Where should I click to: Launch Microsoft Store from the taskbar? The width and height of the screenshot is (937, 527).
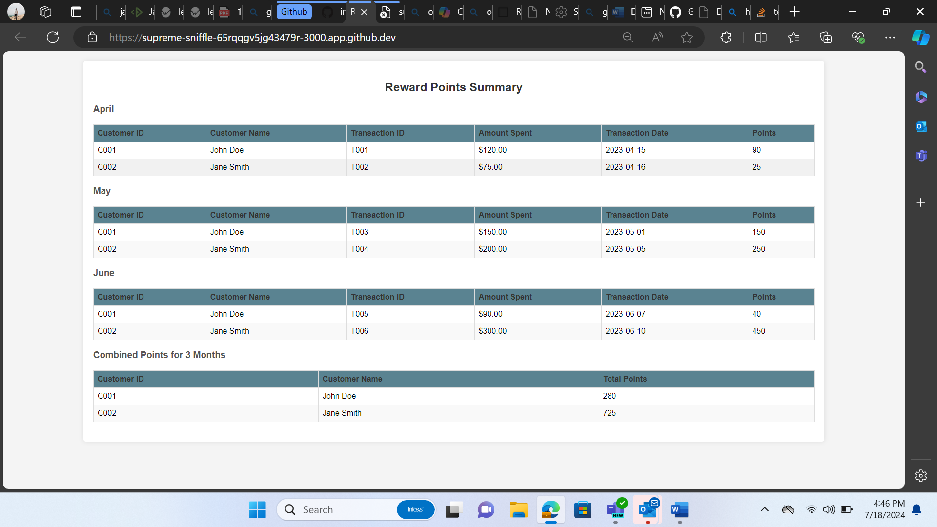point(583,510)
